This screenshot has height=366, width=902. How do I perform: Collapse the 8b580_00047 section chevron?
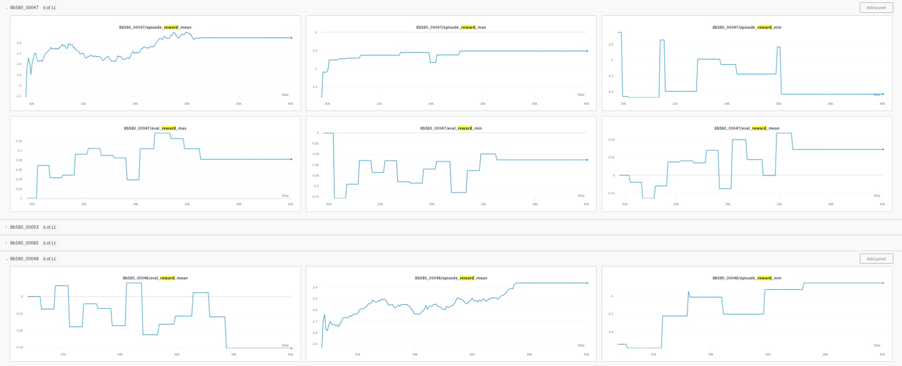(6, 8)
